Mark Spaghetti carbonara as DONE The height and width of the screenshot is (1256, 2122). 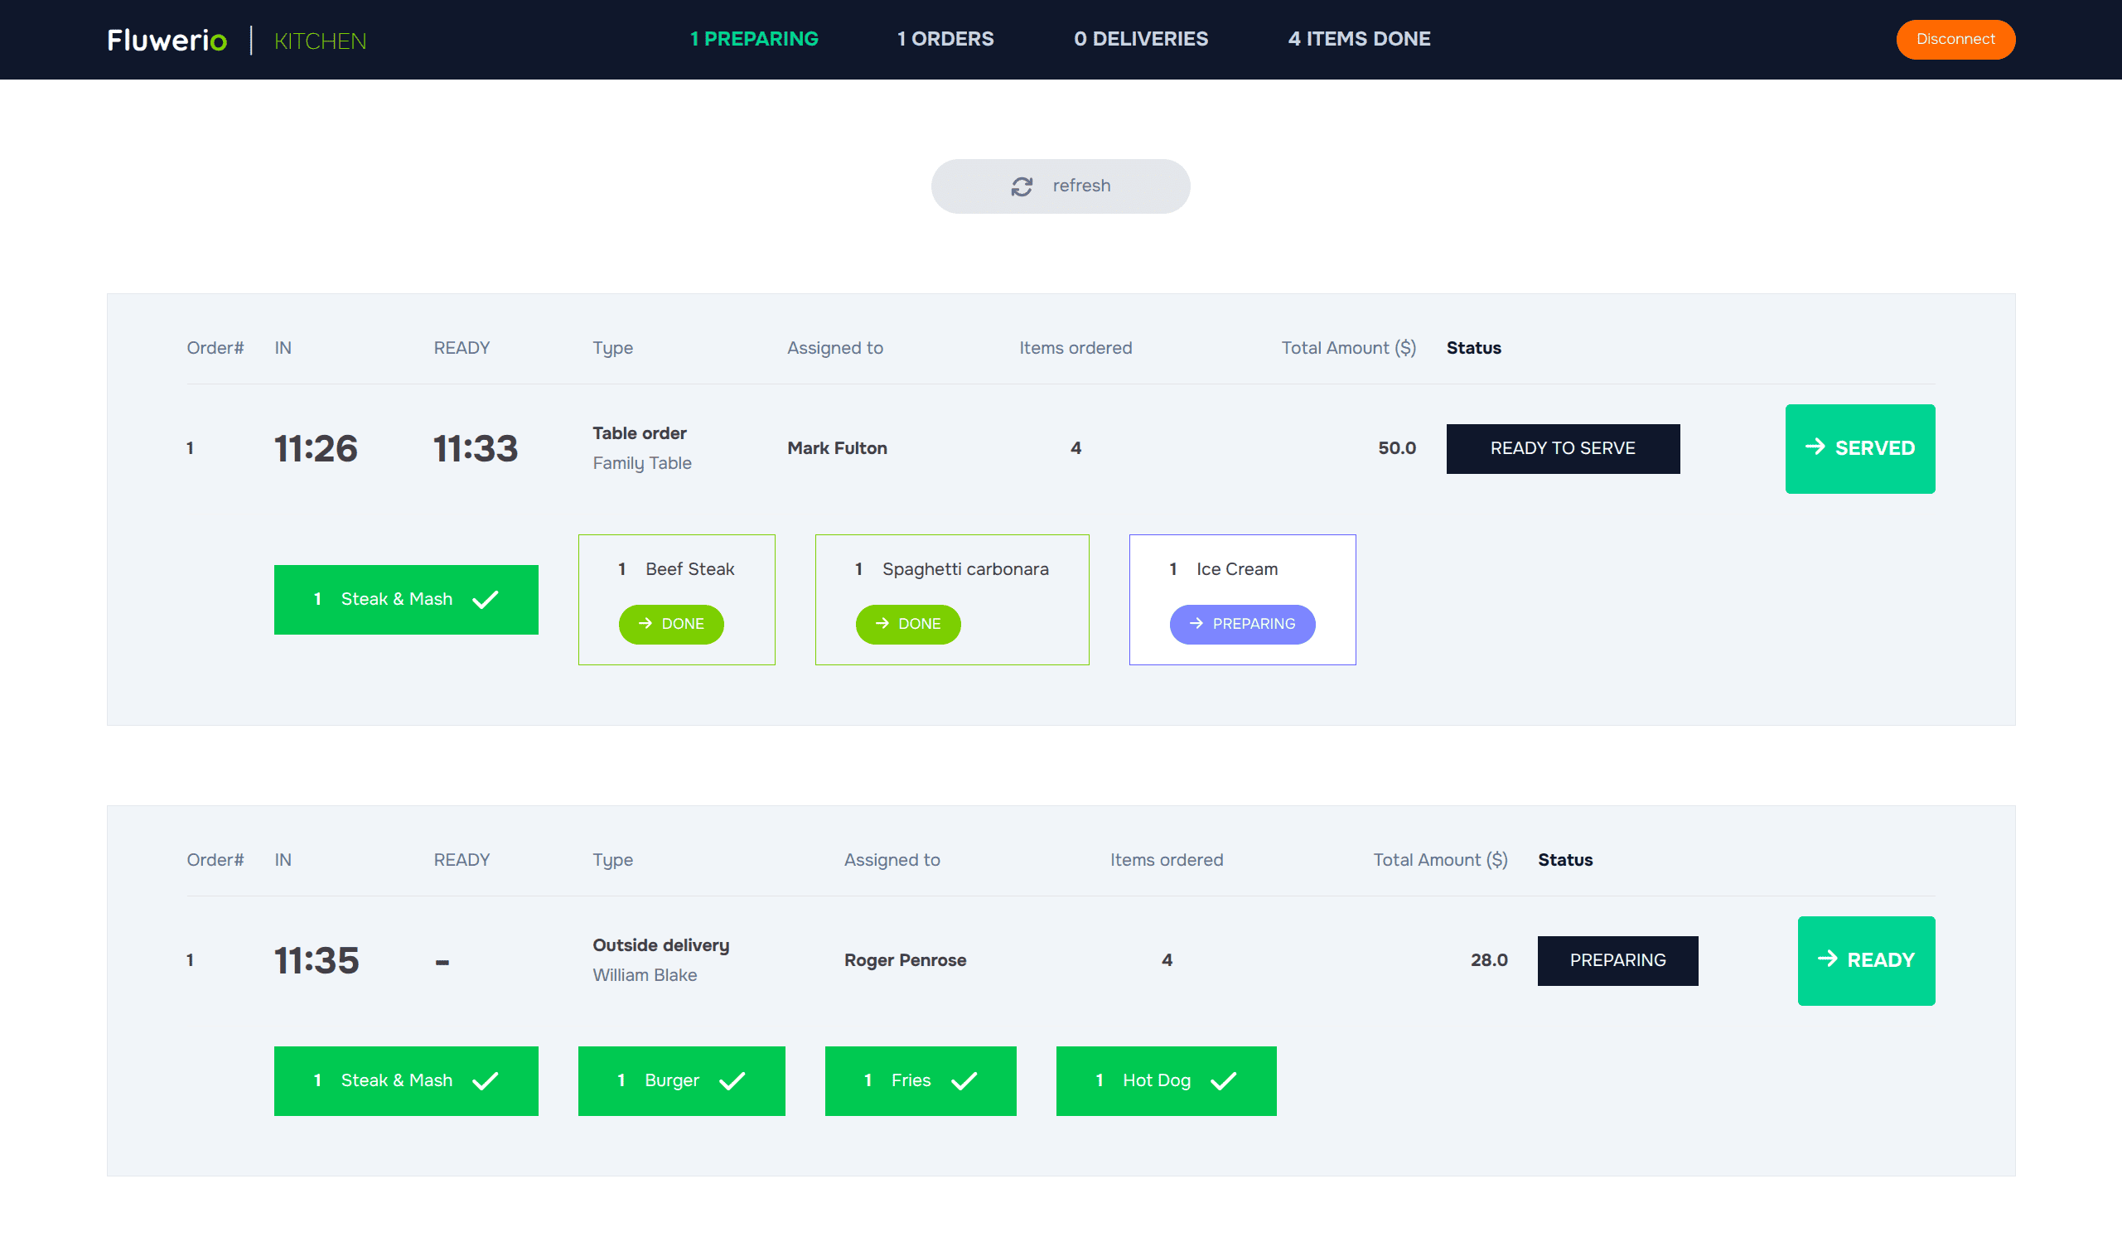click(x=907, y=624)
